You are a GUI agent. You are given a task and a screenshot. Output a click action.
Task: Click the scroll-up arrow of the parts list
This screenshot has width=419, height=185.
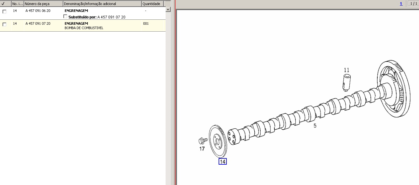[168, 9]
